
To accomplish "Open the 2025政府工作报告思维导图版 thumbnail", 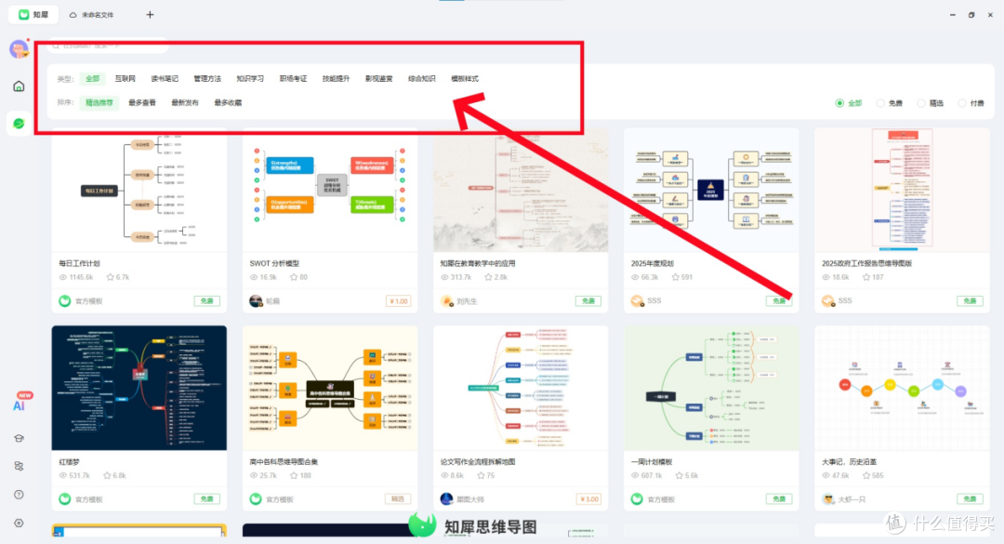I will coord(902,191).
